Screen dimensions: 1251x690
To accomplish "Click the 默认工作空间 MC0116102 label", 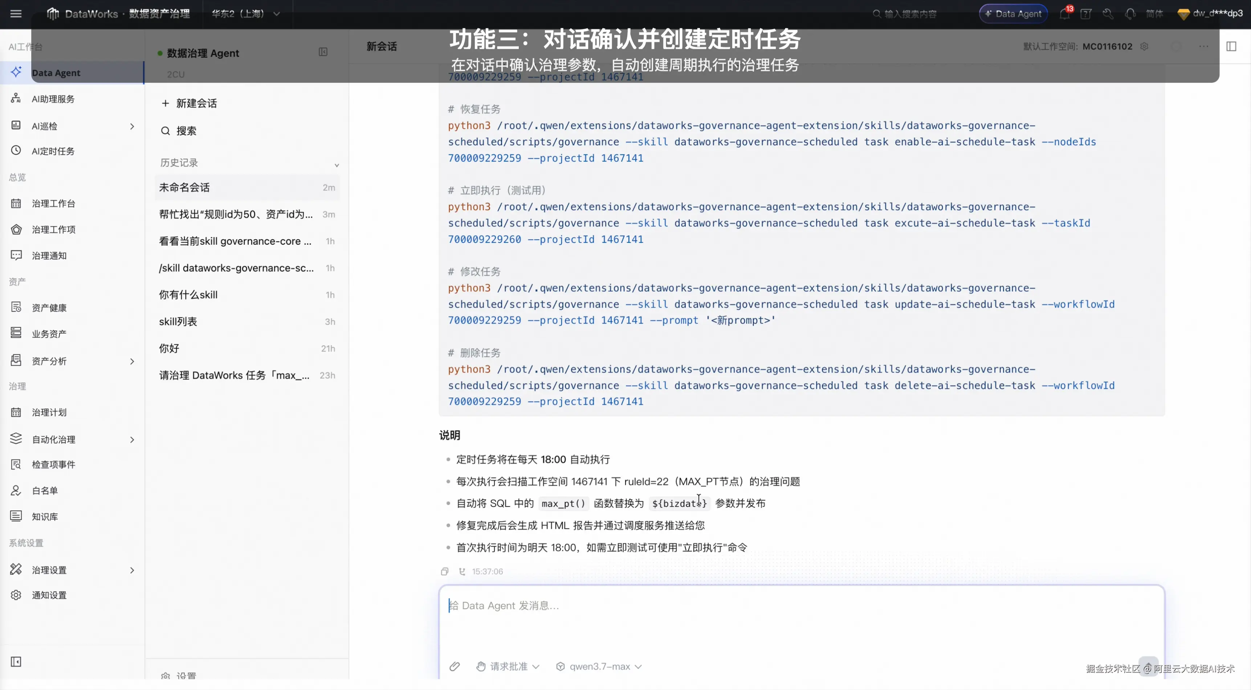I will [1077, 46].
